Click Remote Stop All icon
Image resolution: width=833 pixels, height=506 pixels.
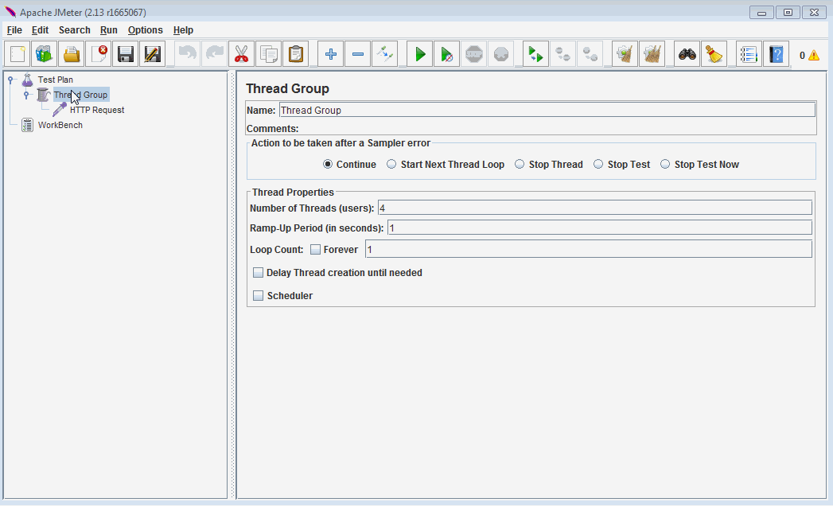click(x=563, y=54)
